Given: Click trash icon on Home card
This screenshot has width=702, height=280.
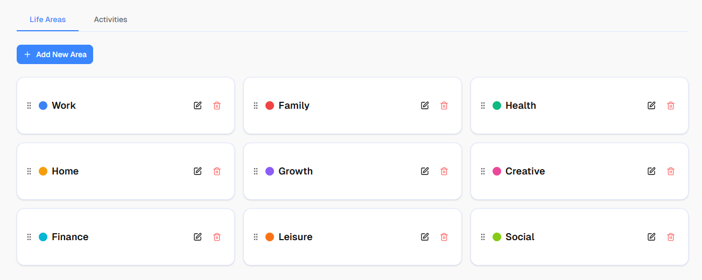Looking at the screenshot, I should click(x=217, y=171).
